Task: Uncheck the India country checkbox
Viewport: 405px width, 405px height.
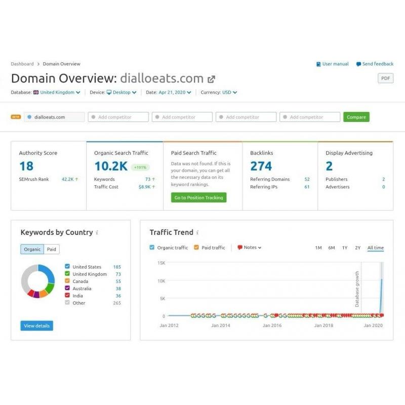Action: [x=67, y=295]
